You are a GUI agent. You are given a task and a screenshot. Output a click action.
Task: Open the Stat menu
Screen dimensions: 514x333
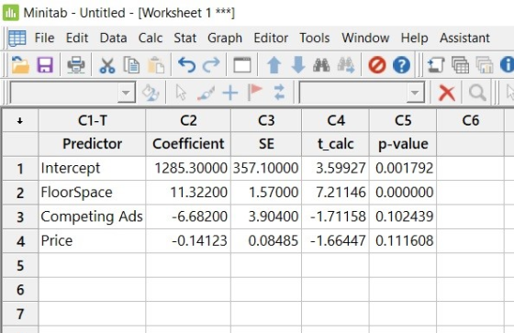[x=184, y=38]
